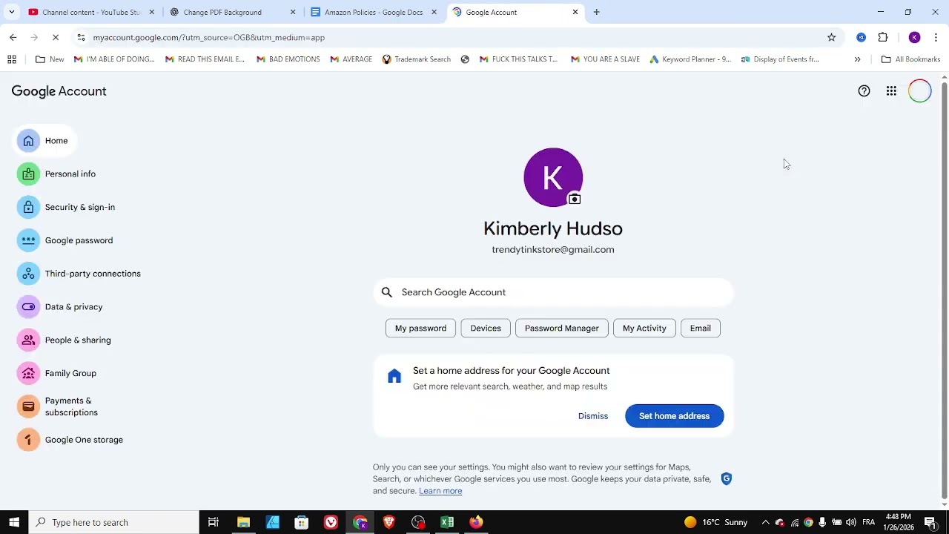Open Security & sign-in lock icon
Viewport: 949px width, 534px height.
[28, 207]
